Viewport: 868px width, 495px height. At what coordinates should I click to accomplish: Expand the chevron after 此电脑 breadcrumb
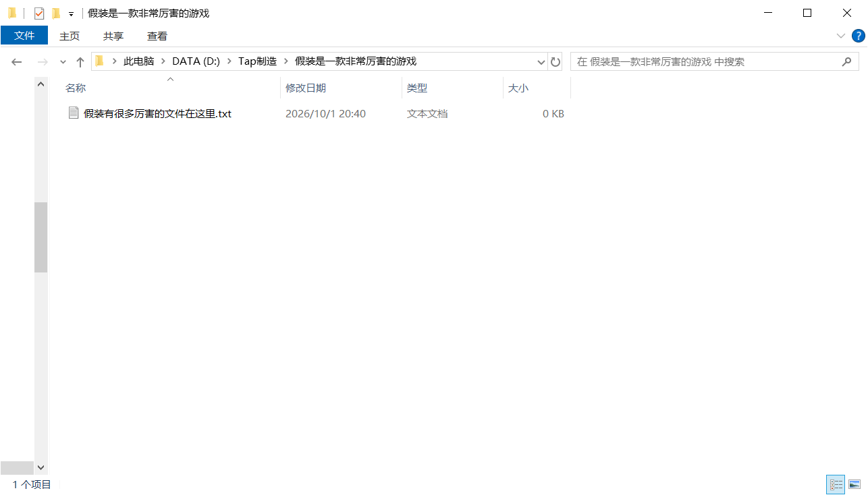(x=163, y=61)
